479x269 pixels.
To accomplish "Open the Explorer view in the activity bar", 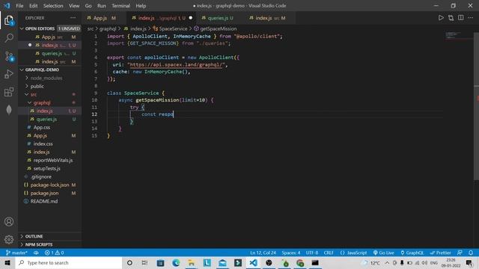I will pyautogui.click(x=9, y=20).
